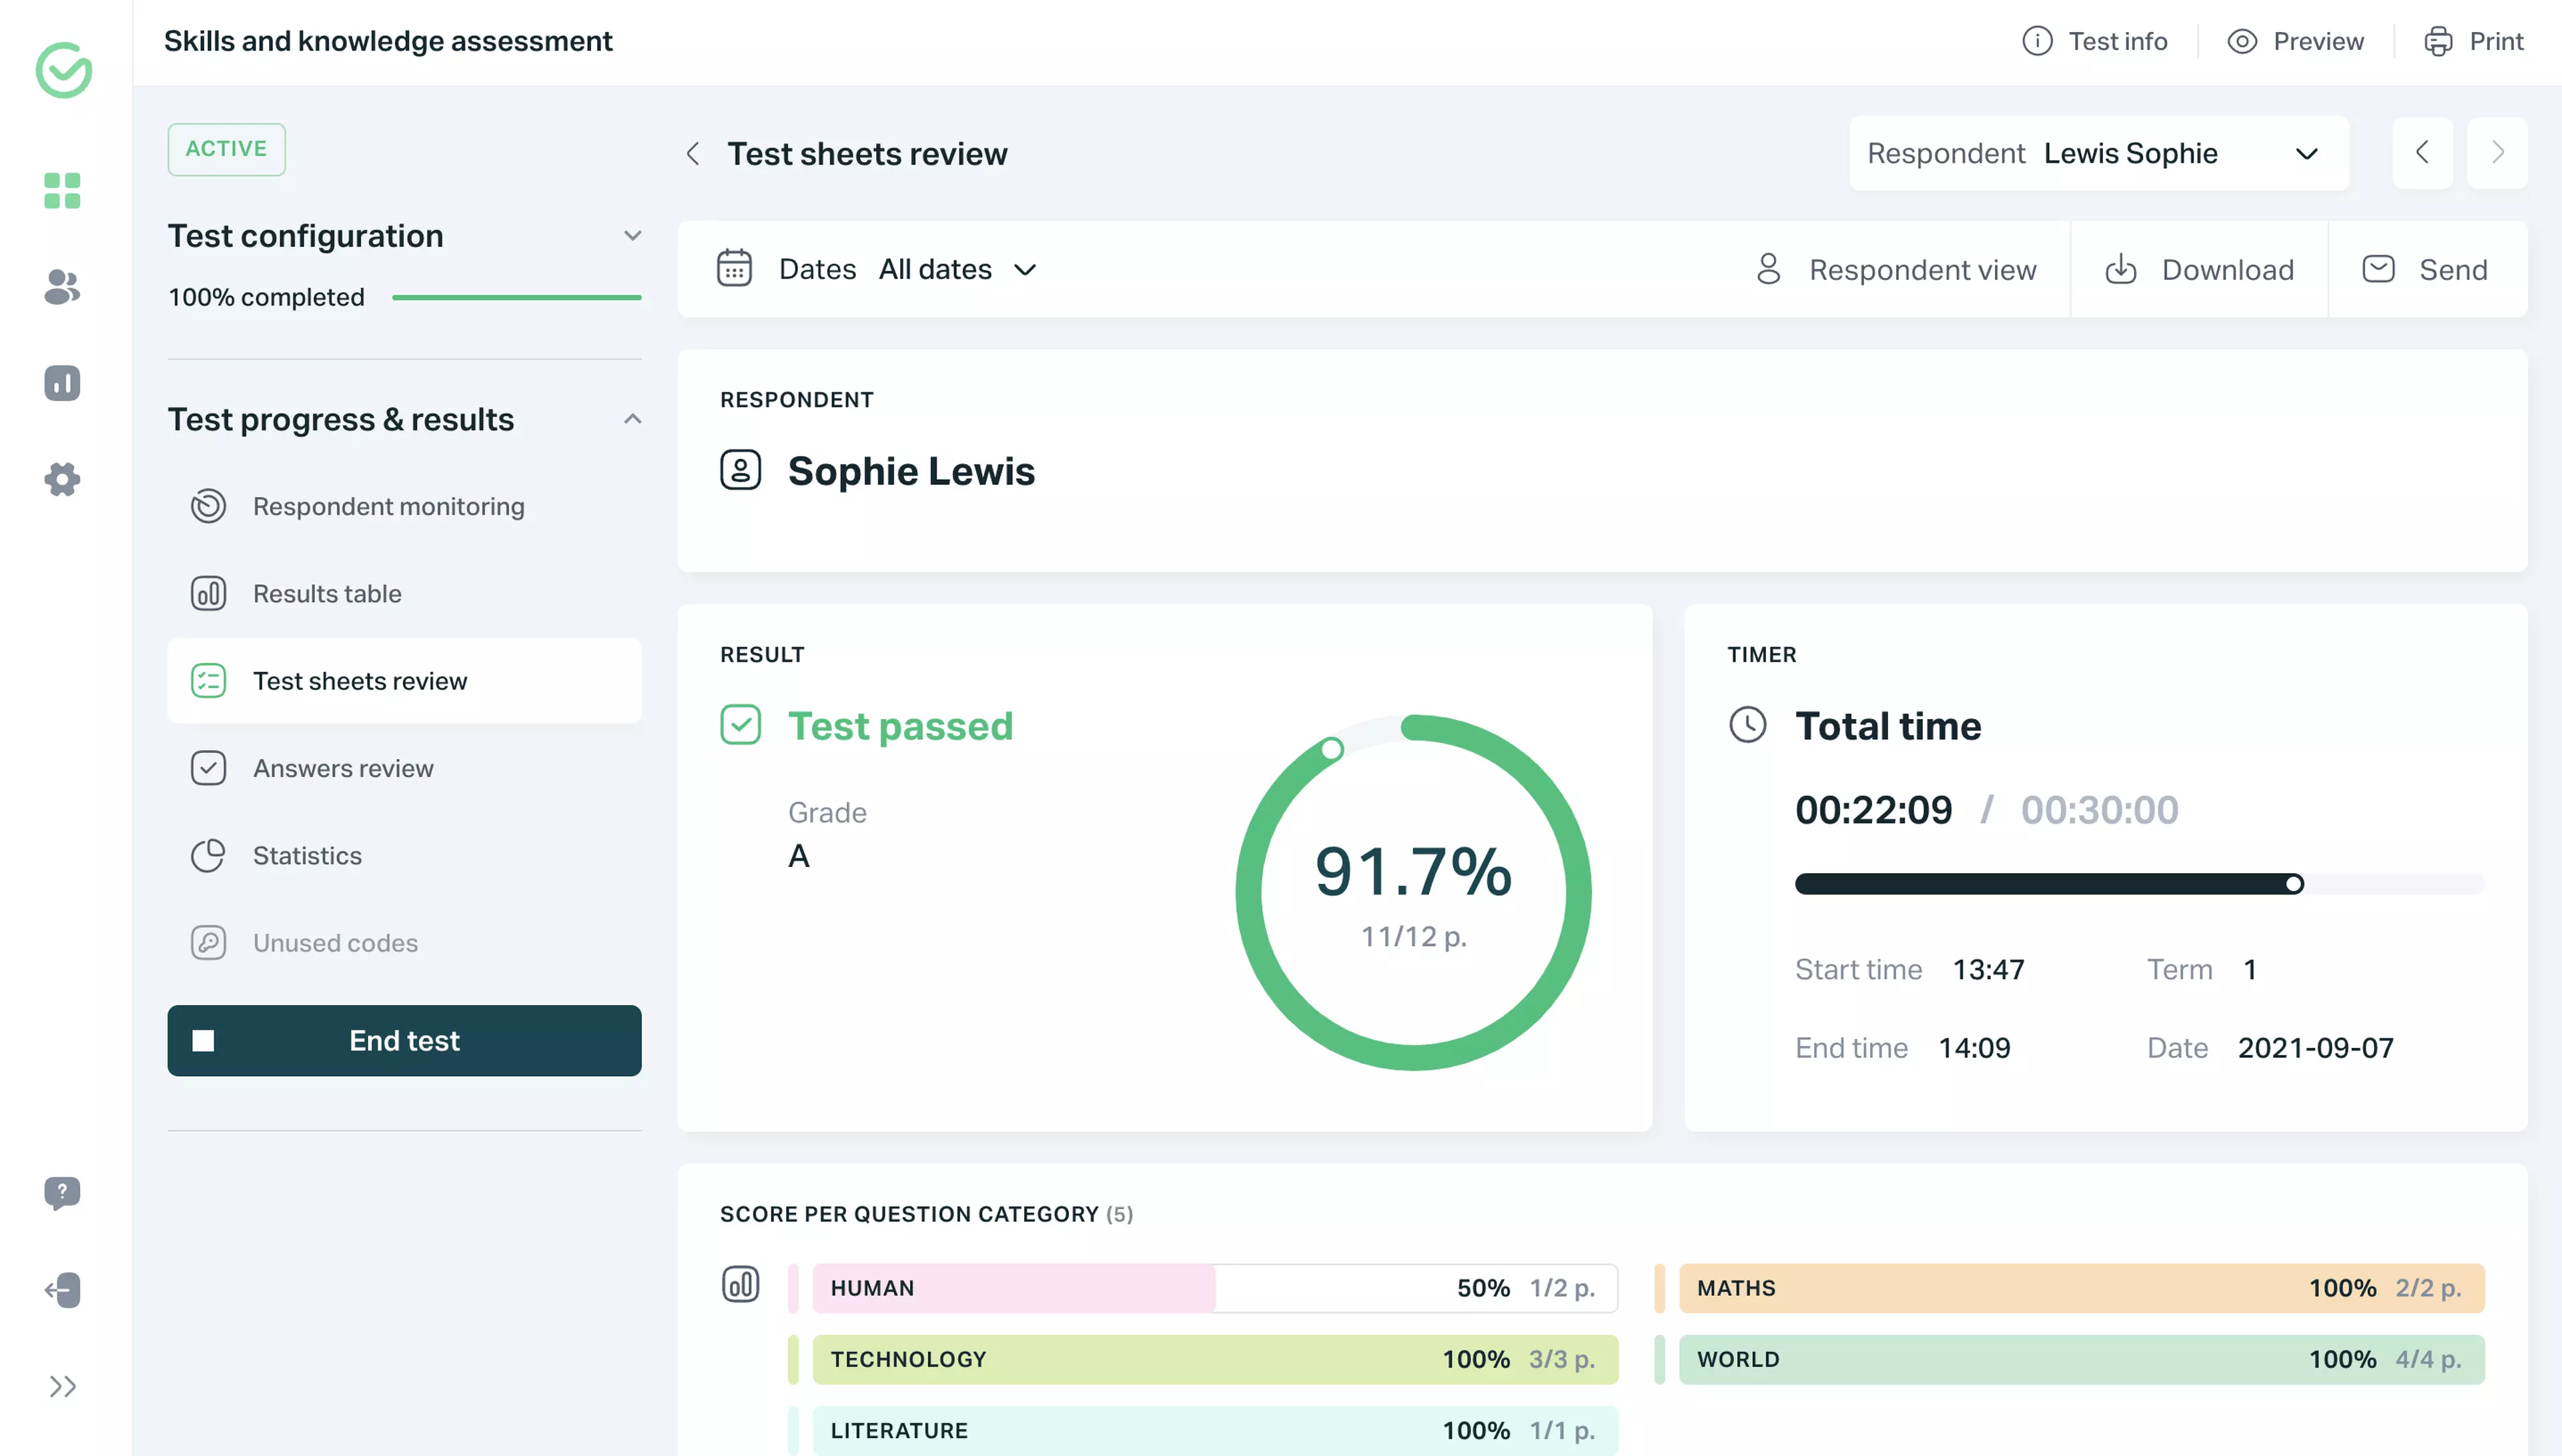2562x1456 pixels.
Task: Collapse the Test configuration section
Action: point(632,236)
